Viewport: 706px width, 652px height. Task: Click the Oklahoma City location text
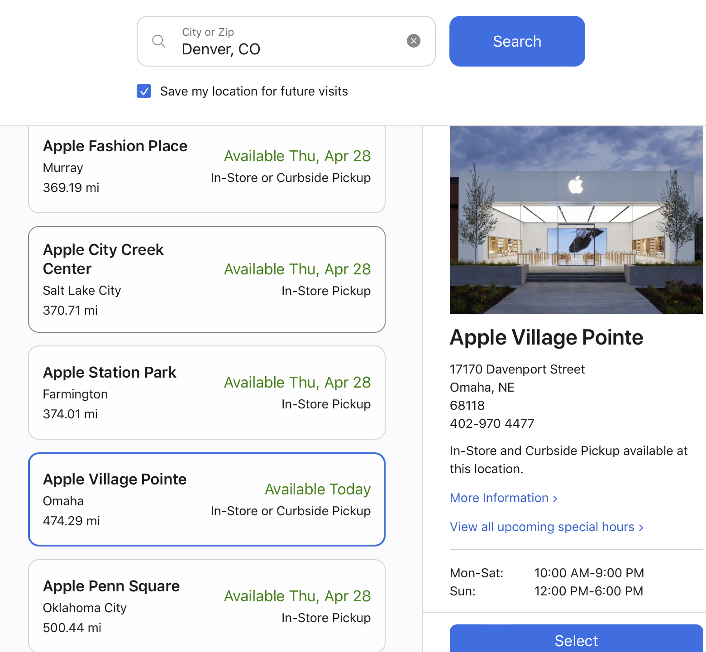[x=85, y=608]
